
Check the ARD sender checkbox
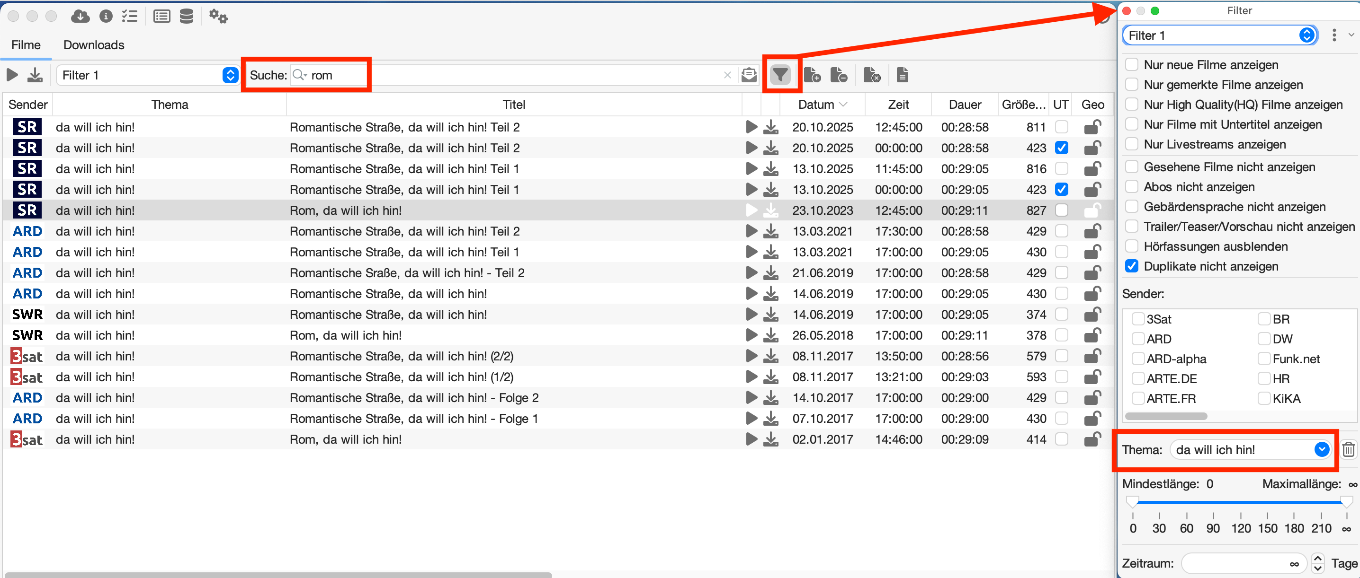tap(1138, 339)
